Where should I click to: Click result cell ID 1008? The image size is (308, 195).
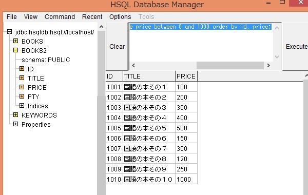(114, 159)
